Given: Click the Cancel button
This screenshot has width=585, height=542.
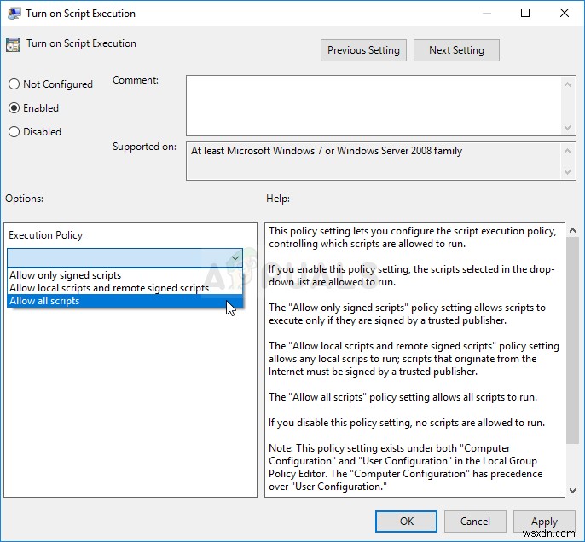Looking at the screenshot, I should (x=474, y=521).
